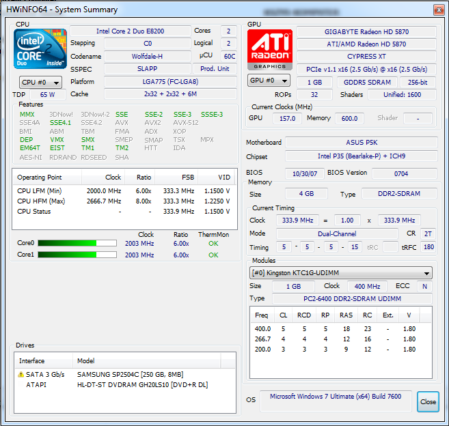Click the module clock 400 MHz field

click(367, 286)
